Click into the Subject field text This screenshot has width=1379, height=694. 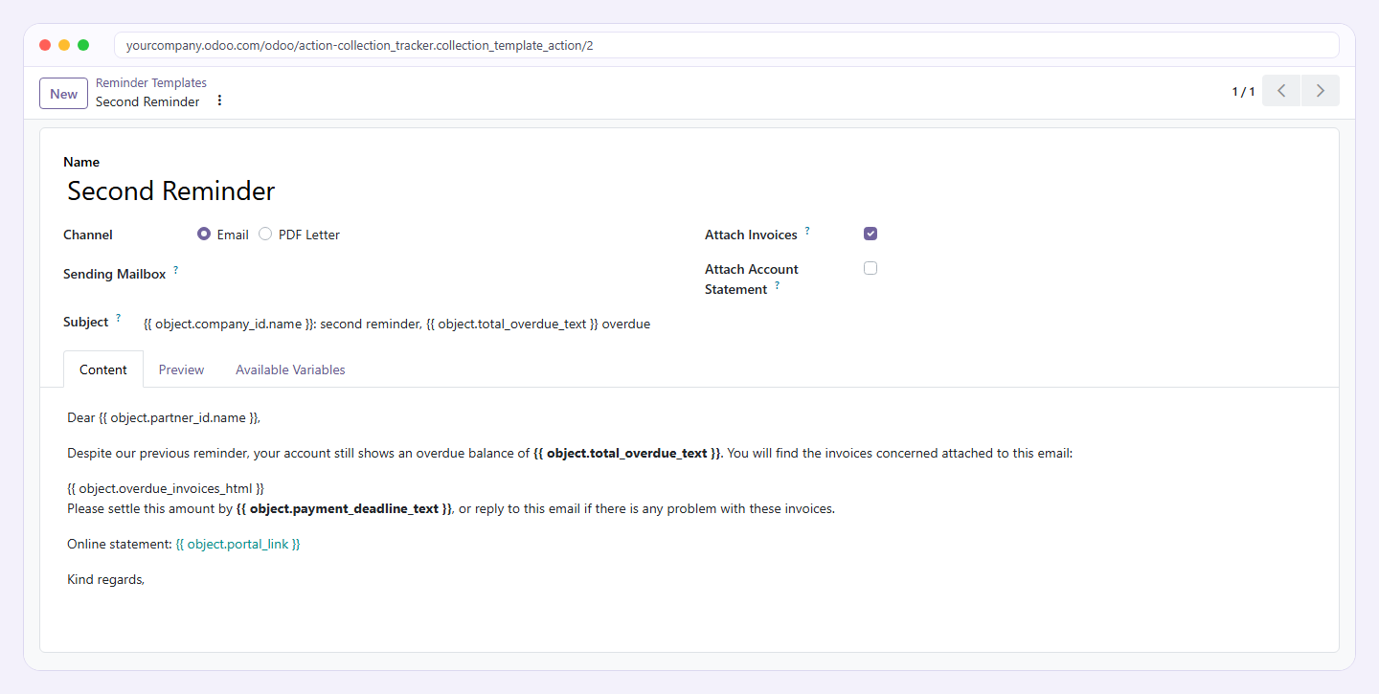click(x=397, y=324)
